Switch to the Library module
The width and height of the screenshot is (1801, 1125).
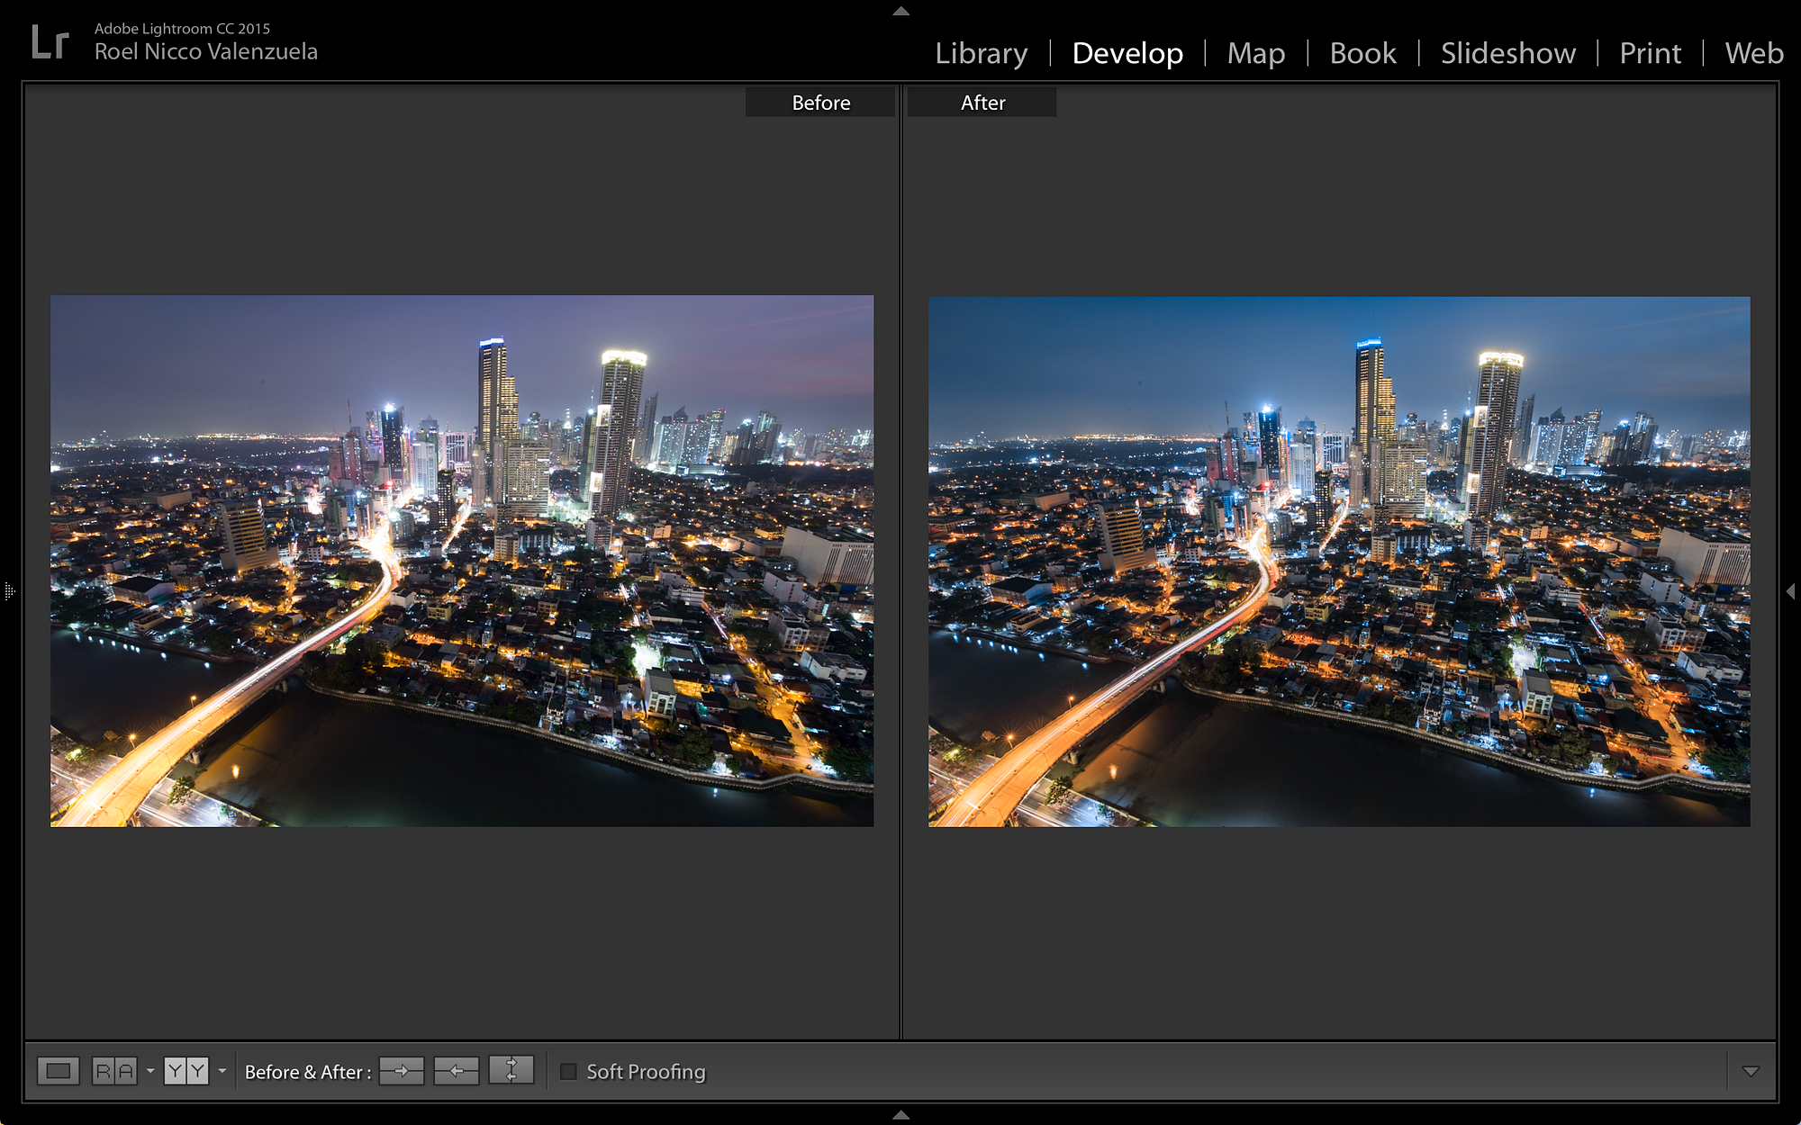tap(981, 53)
